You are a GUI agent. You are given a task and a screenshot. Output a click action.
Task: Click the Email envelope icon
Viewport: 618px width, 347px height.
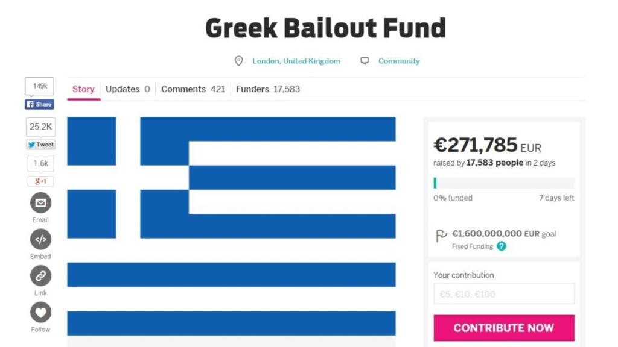(40, 203)
